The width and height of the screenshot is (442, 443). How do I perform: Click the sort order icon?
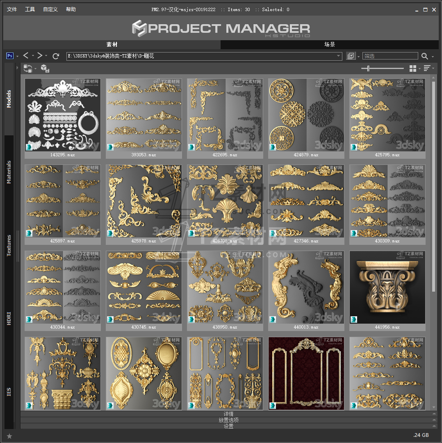click(427, 69)
